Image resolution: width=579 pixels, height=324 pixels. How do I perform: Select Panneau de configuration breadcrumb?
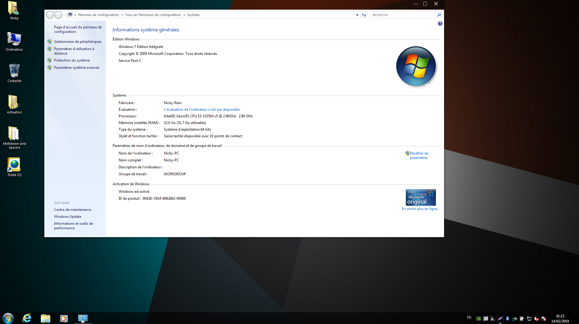pos(98,15)
